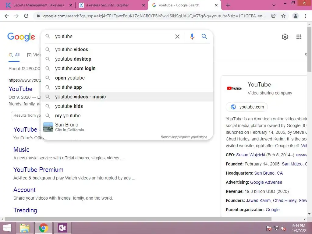
Task: Click the Chrome taskbar icon
Action: [x=43, y=228]
